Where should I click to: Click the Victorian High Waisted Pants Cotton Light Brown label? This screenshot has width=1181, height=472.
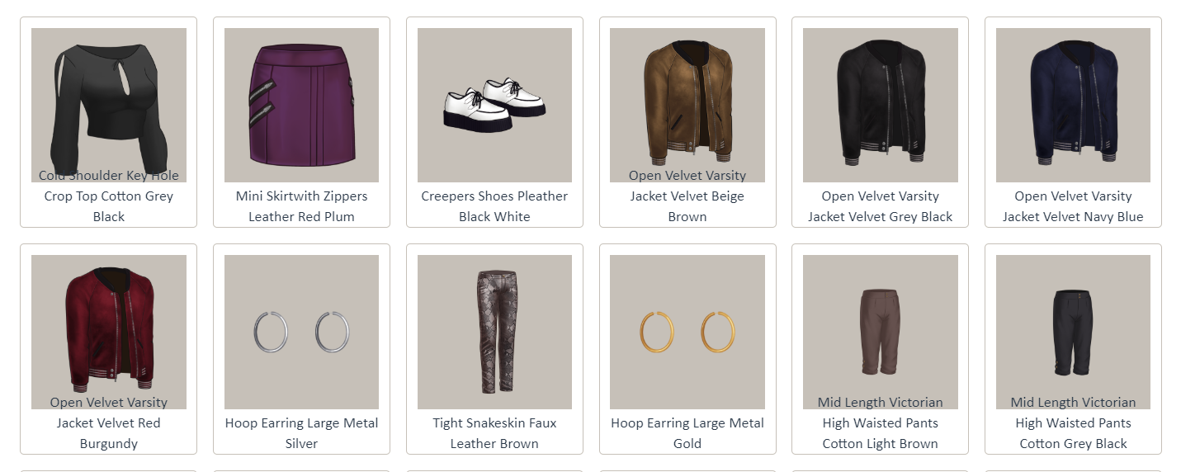tap(881, 422)
